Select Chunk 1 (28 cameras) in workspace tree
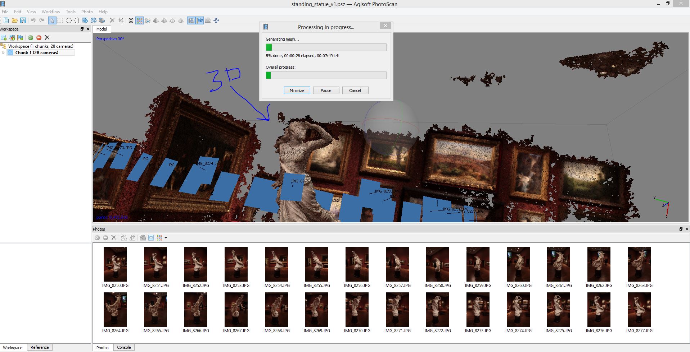This screenshot has width=690, height=352. [x=37, y=52]
